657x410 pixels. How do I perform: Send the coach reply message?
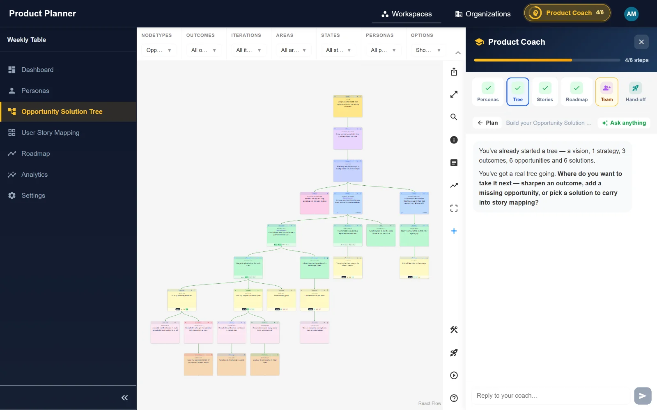643,396
